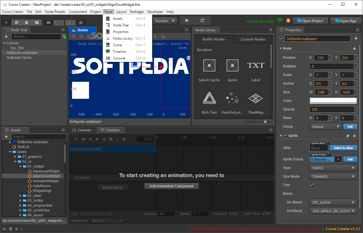Select Softpedia Sprite in Node Tree

[19, 58]
